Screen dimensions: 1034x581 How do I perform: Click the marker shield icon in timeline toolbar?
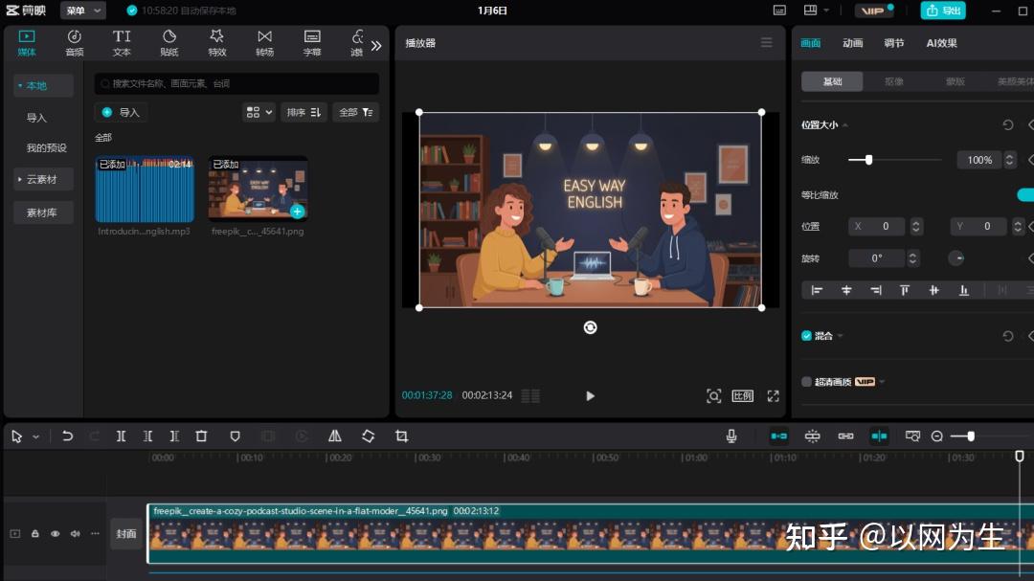click(235, 436)
